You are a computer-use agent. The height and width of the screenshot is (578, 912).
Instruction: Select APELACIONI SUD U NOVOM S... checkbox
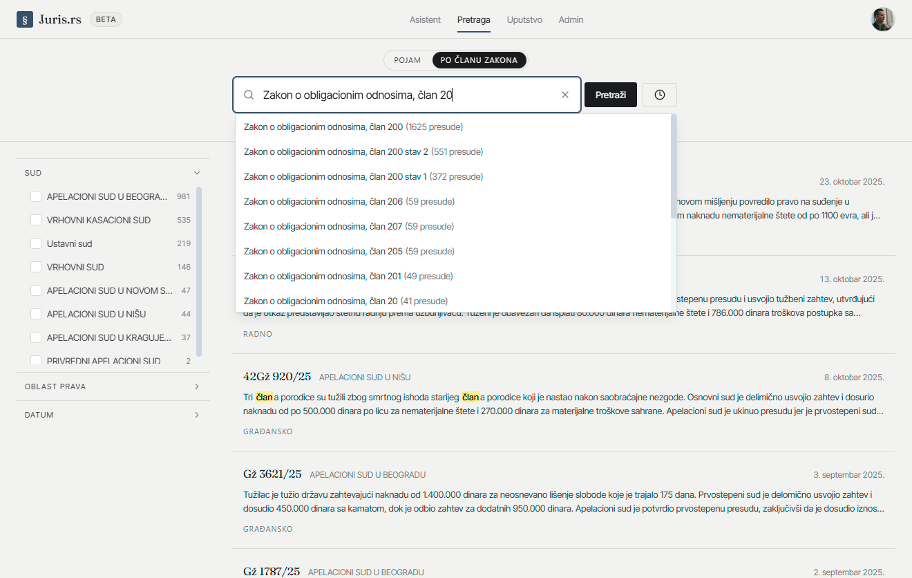(x=36, y=290)
